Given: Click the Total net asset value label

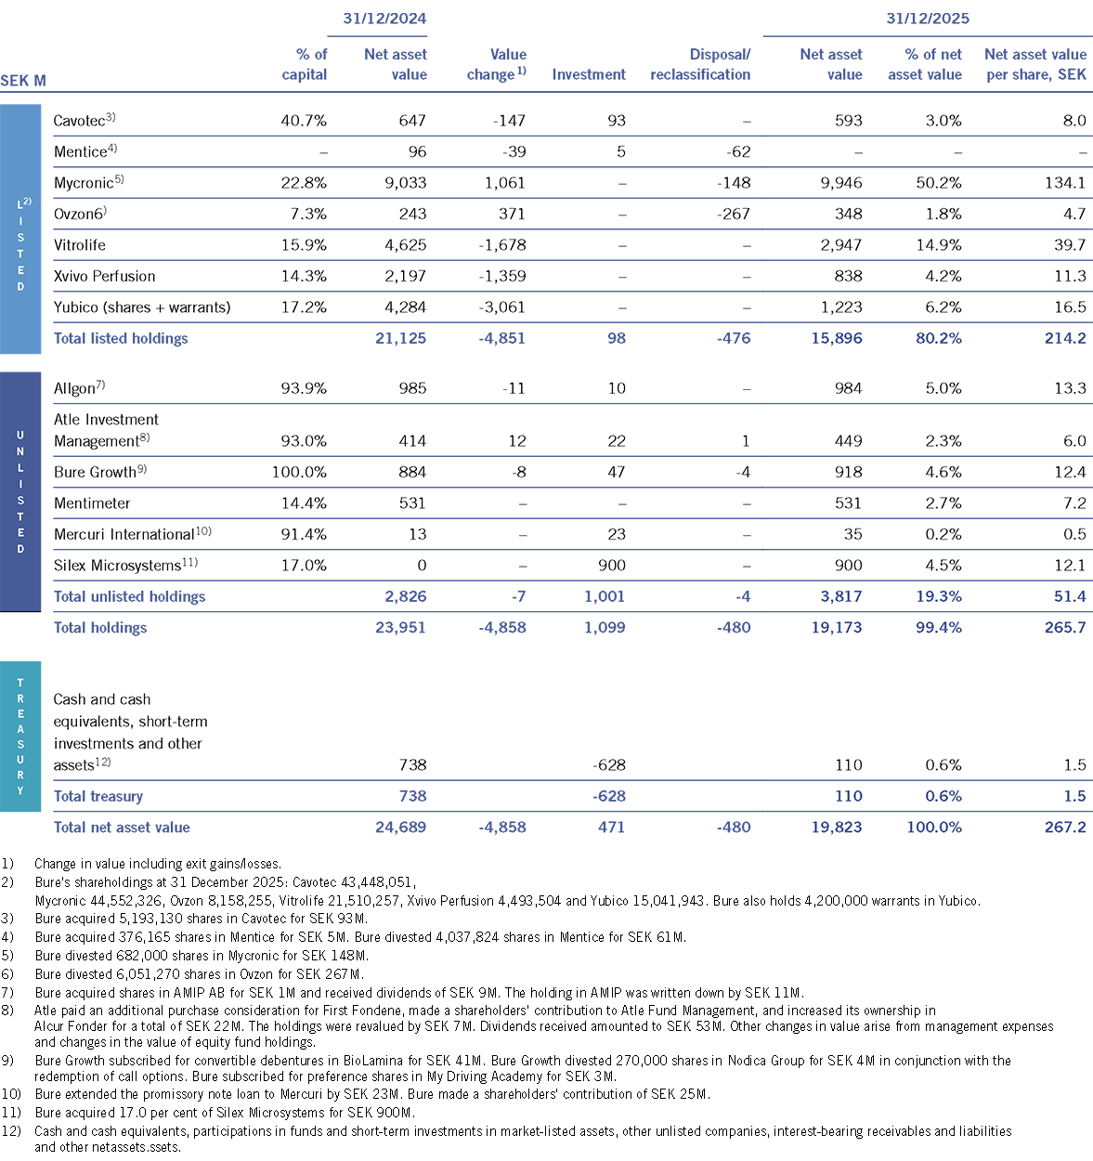Looking at the screenshot, I should [122, 827].
